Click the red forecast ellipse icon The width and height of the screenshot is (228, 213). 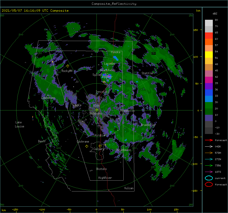[x=209, y=184]
